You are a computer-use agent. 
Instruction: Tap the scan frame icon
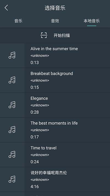44,35
